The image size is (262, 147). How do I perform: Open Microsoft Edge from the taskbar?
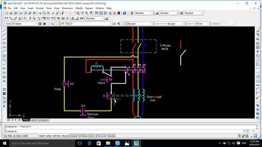[89, 143]
